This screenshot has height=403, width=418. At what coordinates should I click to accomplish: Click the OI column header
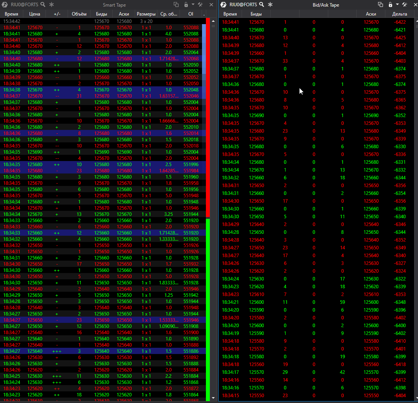click(x=191, y=14)
